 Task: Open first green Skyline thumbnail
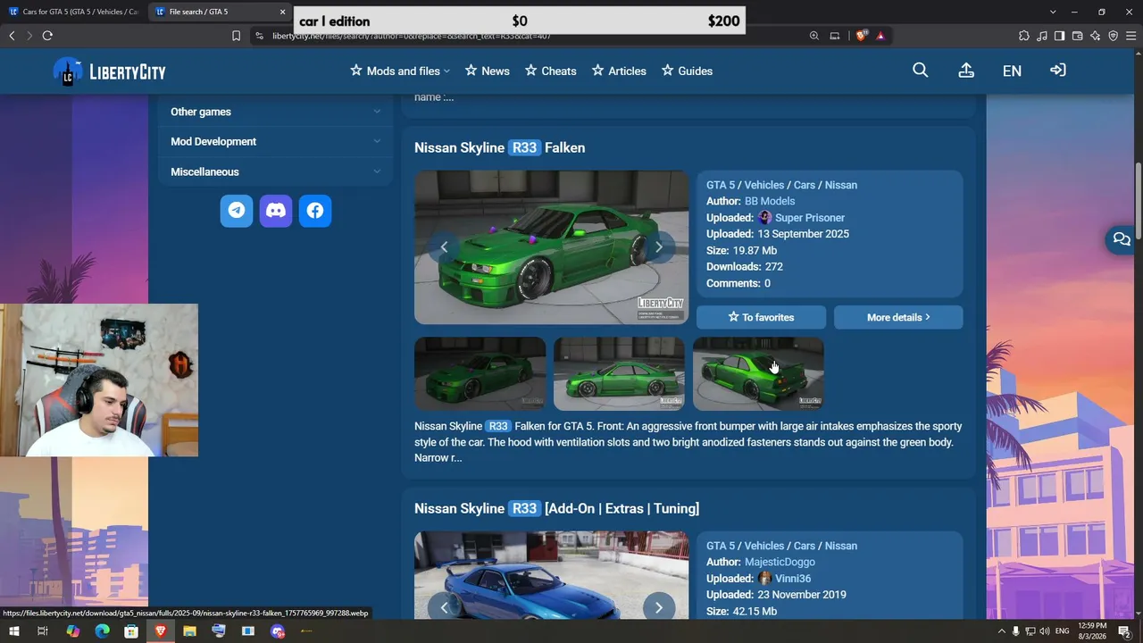(480, 373)
